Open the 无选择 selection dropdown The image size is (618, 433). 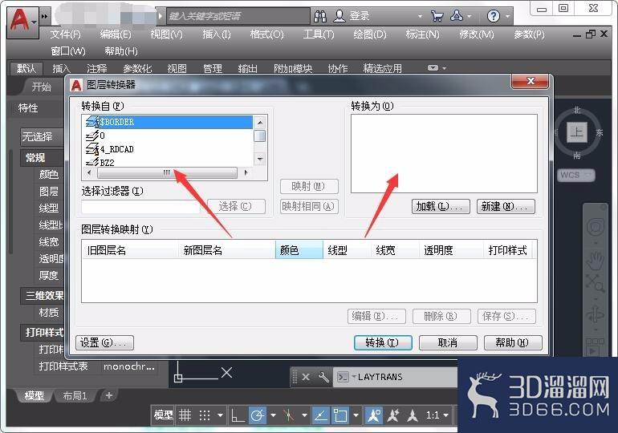click(43, 137)
